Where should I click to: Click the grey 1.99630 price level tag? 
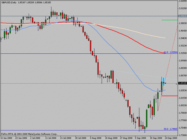(x=183, y=16)
